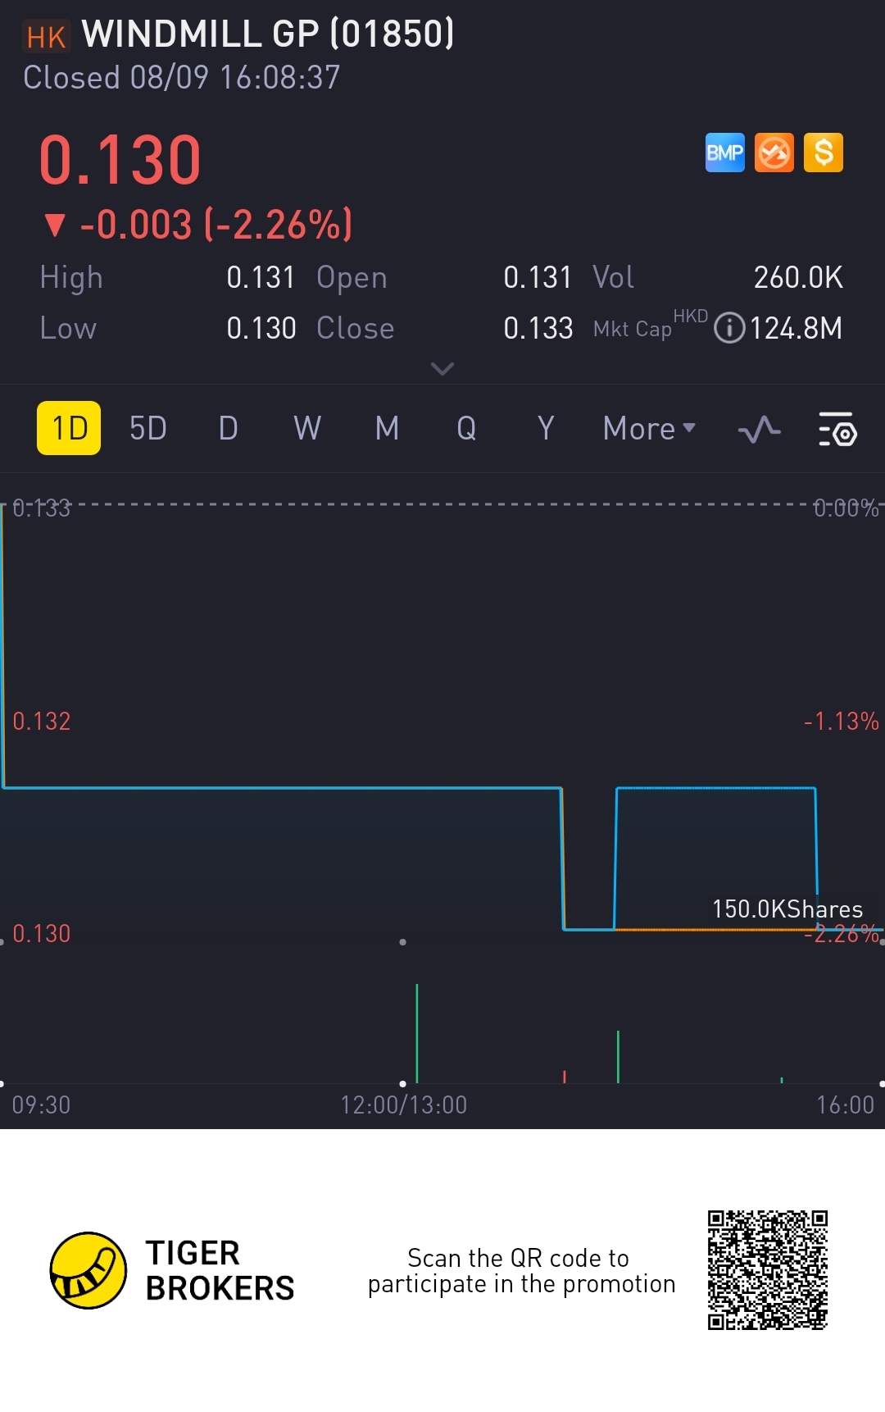Viewport: 885px width, 1412px height.
Task: Tap the HK market flag badge
Action: pyautogui.click(x=46, y=37)
